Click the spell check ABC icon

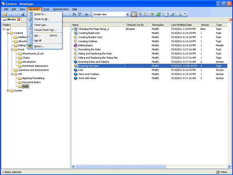[80, 15]
